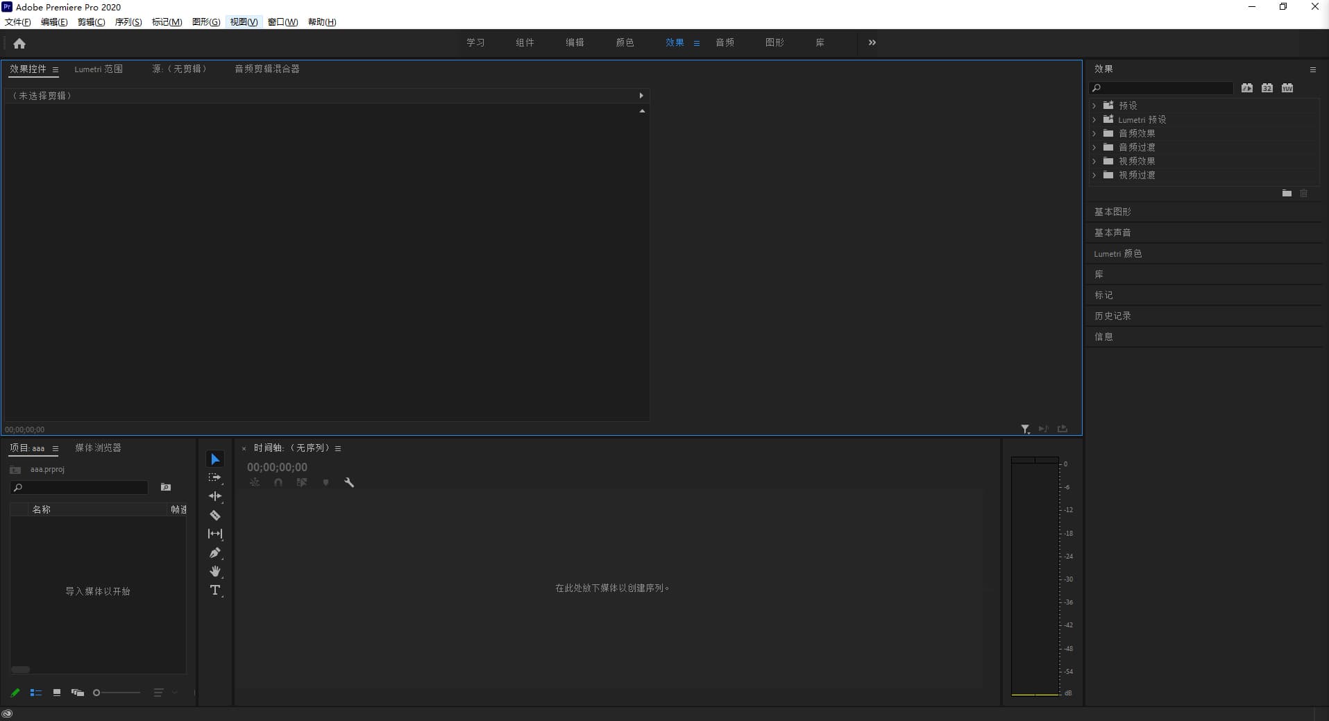This screenshot has height=721, width=1329.
Task: Switch to the 媒体浏览器 tab
Action: point(98,448)
